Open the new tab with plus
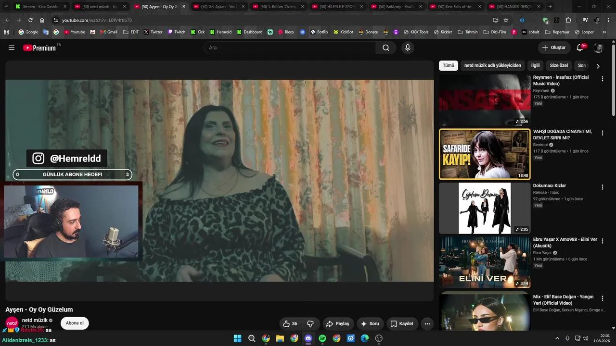Viewport: 616px width, 346px height. (550, 7)
